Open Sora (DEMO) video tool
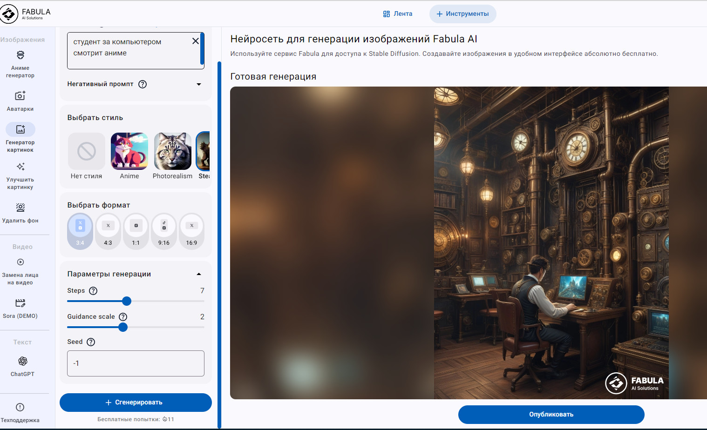Image resolution: width=707 pixels, height=430 pixels. [20, 308]
